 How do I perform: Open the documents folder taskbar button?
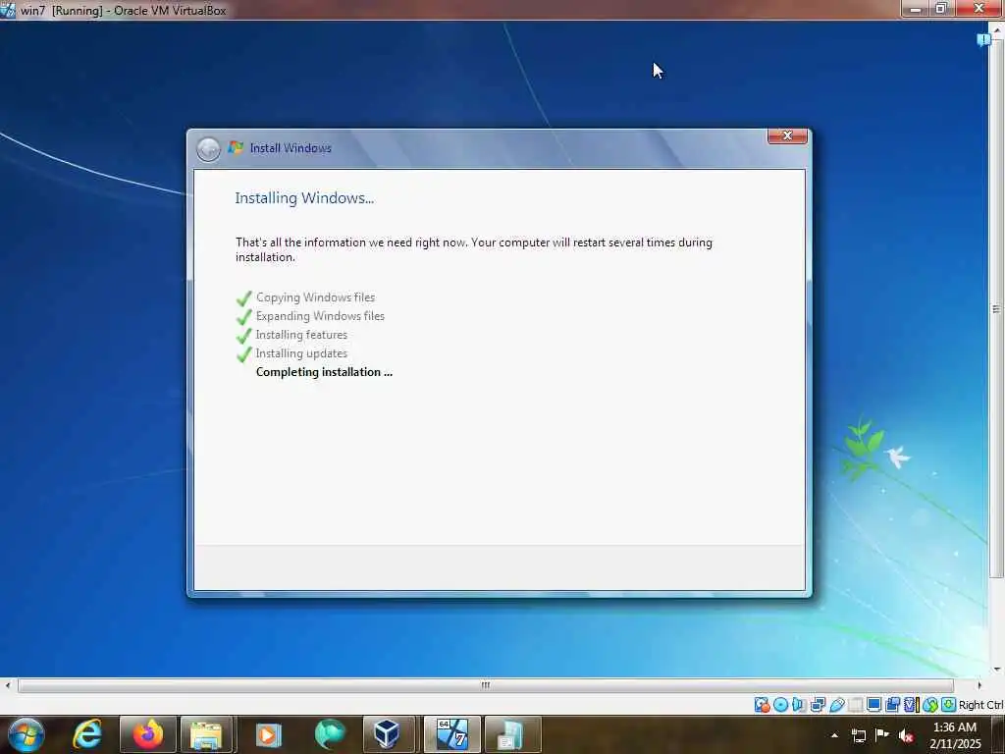point(512,734)
